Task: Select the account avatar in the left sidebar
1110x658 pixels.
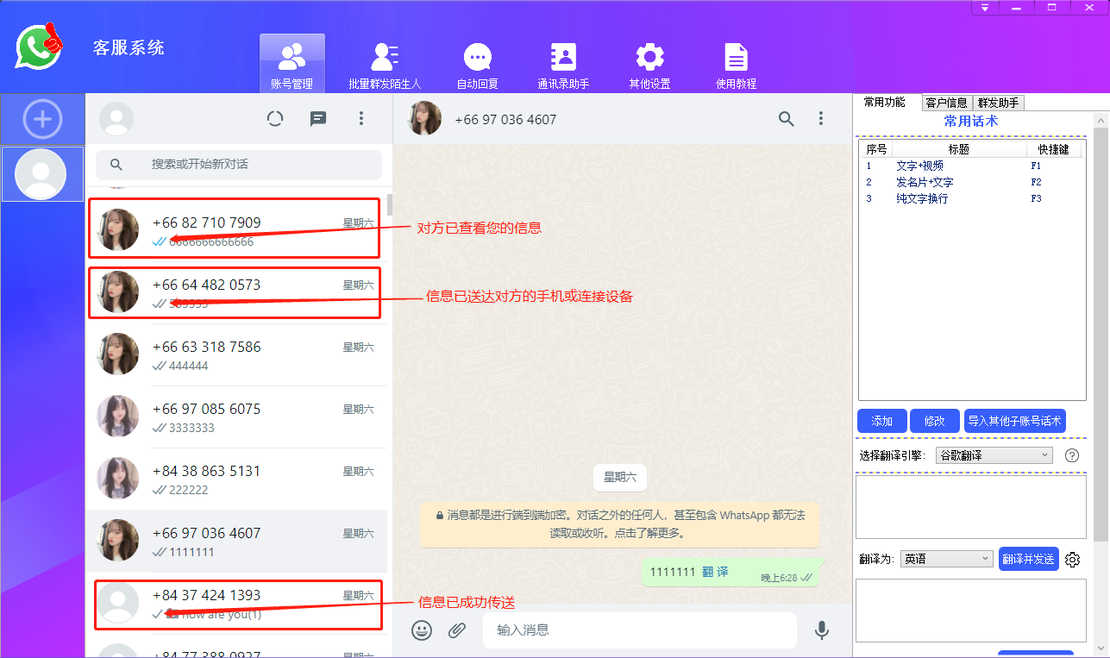Action: 42,174
